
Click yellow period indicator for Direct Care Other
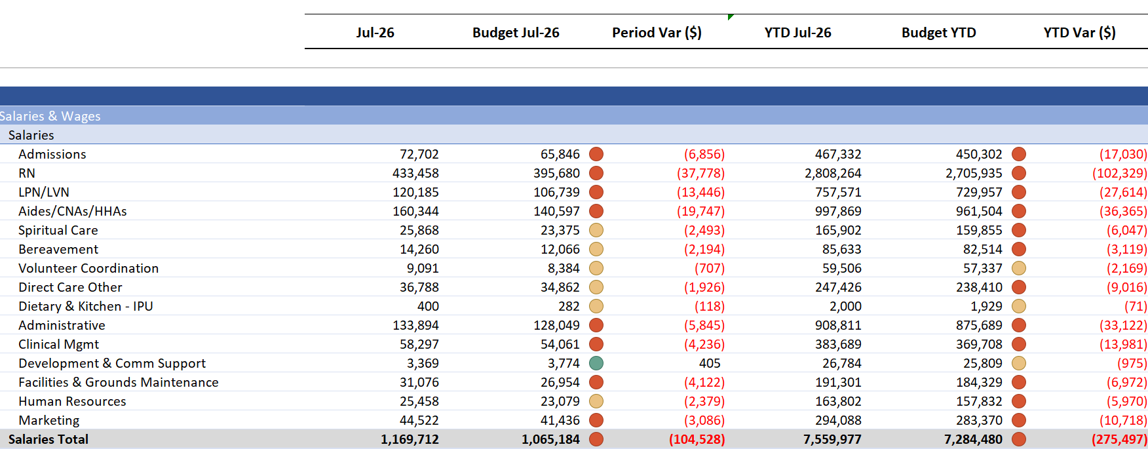[596, 287]
